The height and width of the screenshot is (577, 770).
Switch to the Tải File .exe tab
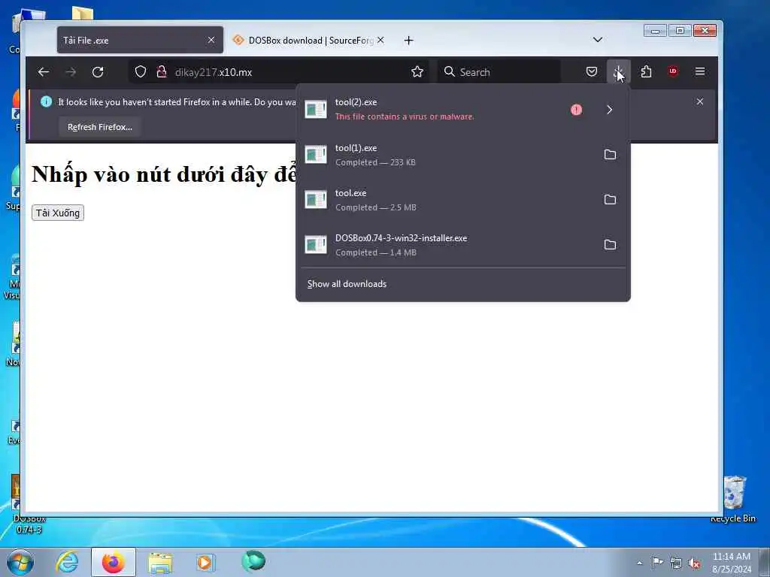click(x=140, y=40)
